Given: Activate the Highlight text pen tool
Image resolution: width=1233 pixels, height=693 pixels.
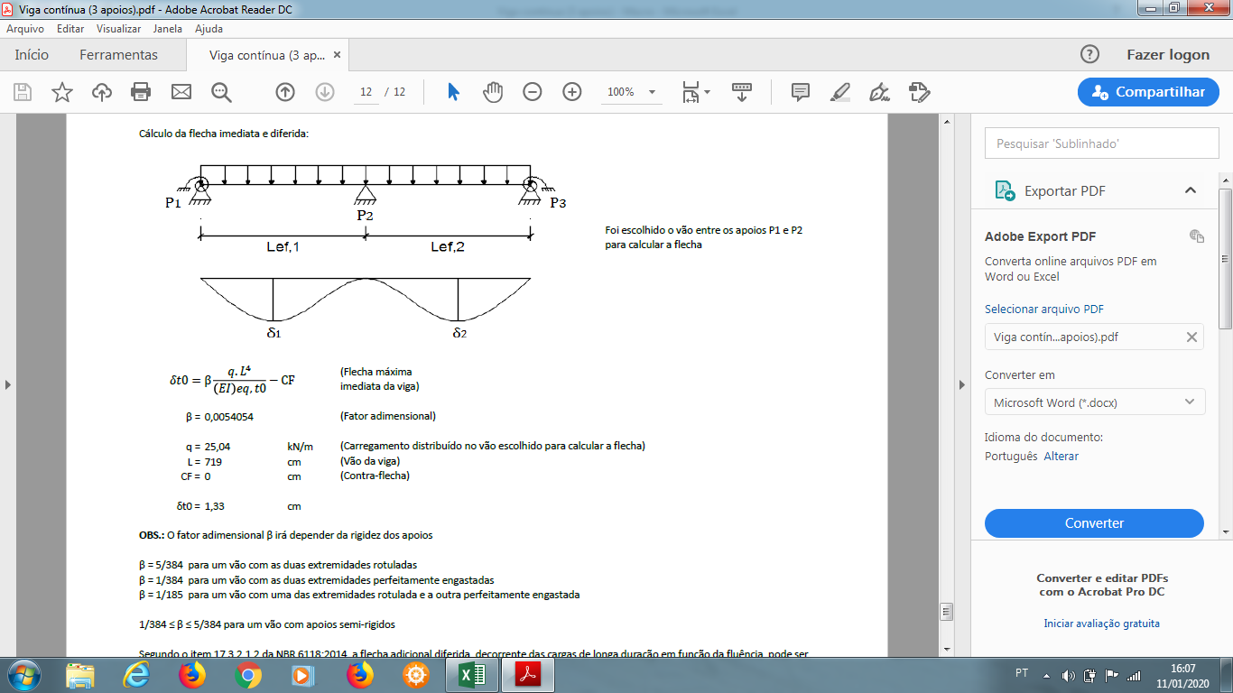Looking at the screenshot, I should (x=839, y=92).
